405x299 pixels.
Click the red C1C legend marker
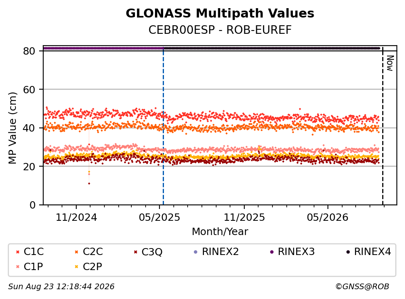click(x=18, y=252)
